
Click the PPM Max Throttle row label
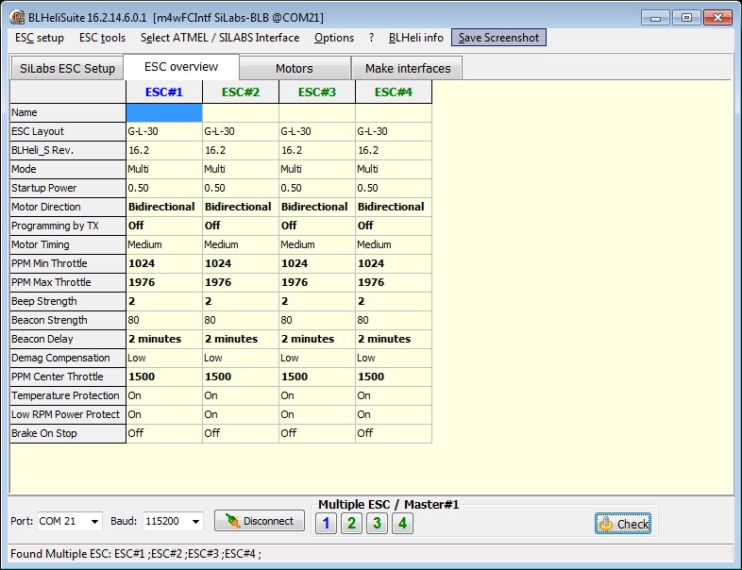pos(68,282)
